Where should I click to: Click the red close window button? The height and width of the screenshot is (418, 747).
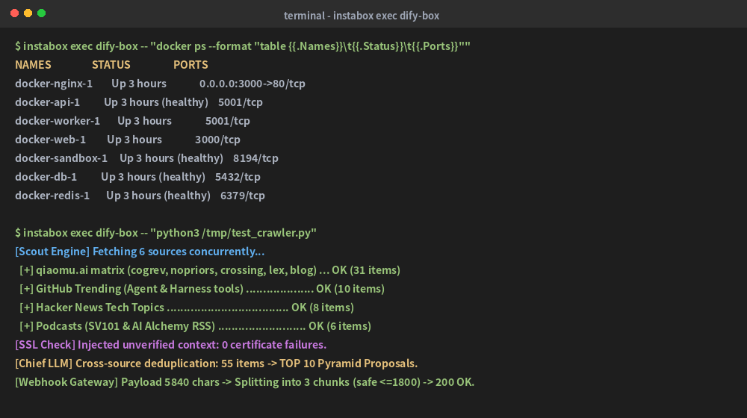[x=15, y=13]
